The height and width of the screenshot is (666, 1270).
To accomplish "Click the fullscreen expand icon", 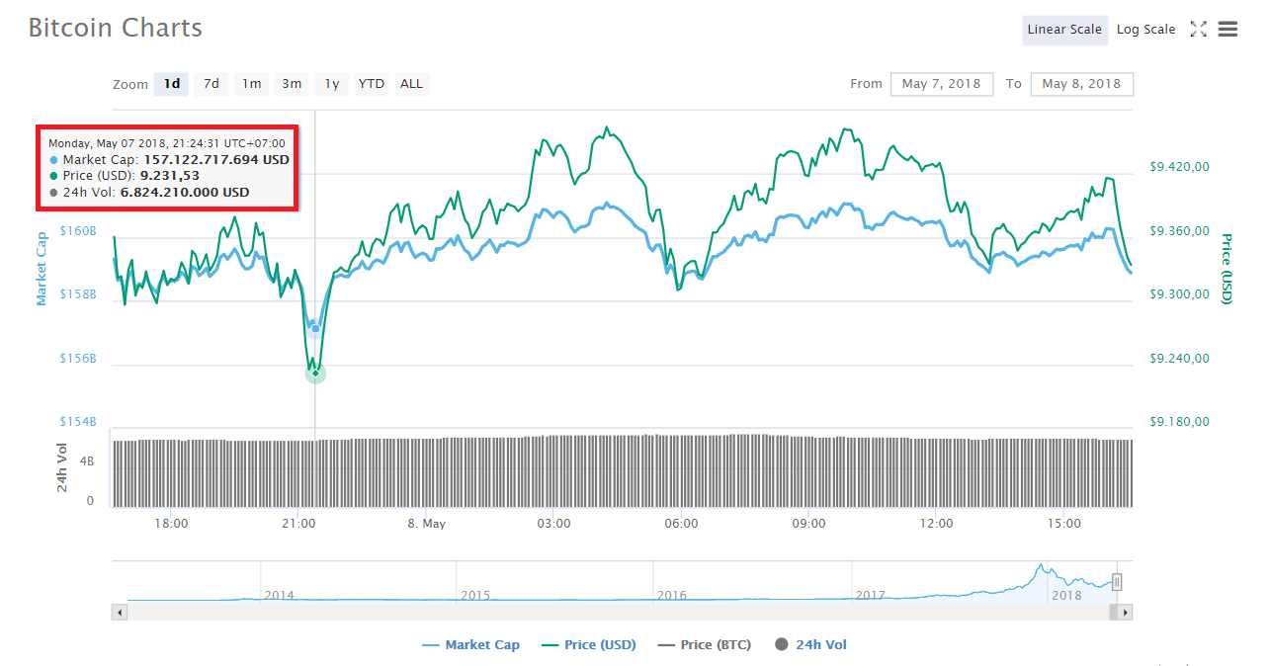I will pos(1198,30).
